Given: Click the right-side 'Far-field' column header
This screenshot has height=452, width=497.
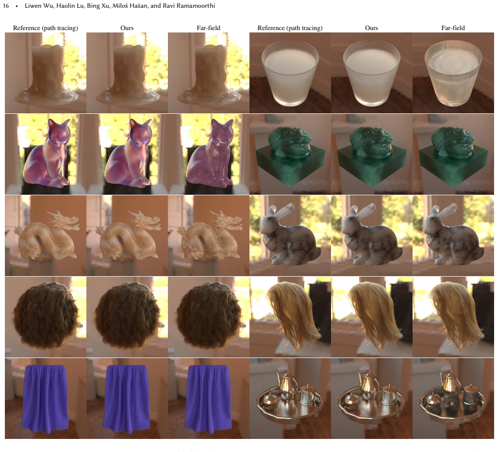Looking at the screenshot, I should pos(453,28).
